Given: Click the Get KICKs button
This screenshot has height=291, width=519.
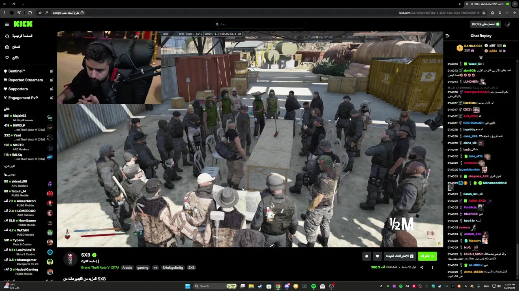Looking at the screenshot, I should (486, 24).
